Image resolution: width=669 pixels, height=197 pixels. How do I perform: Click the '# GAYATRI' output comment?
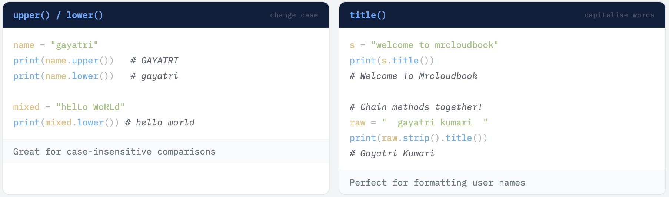(x=154, y=61)
